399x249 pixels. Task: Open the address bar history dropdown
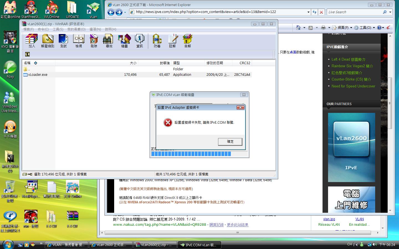308,12
